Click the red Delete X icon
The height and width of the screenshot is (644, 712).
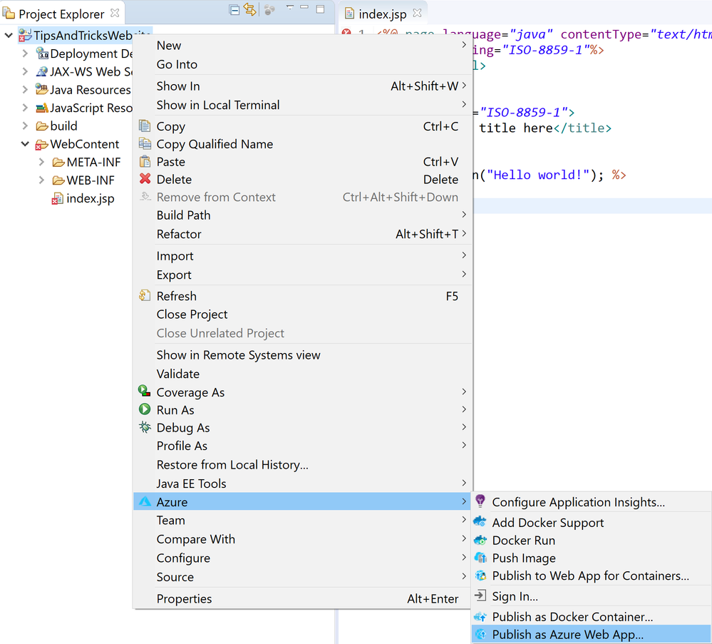pyautogui.click(x=145, y=178)
